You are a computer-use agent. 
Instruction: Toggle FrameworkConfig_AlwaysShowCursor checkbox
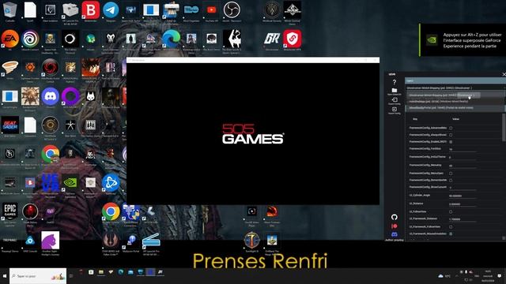coord(451,135)
